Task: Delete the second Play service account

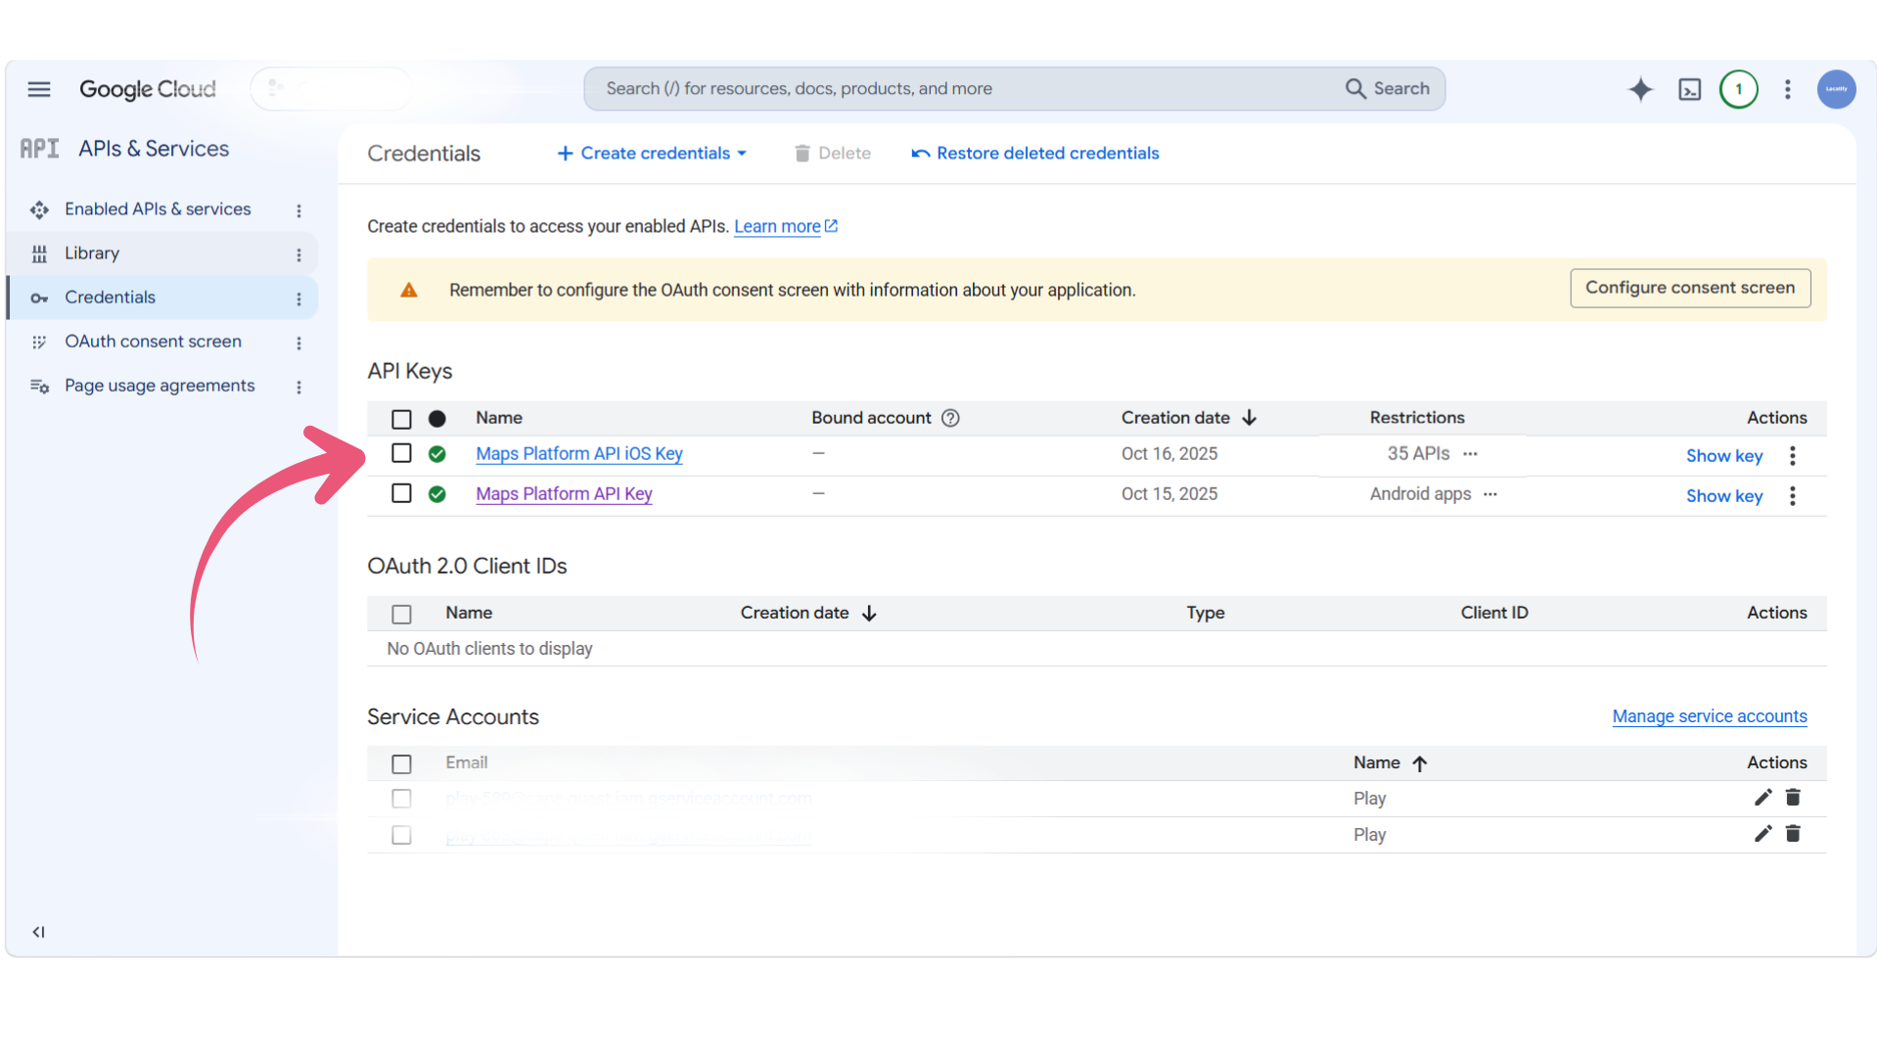Action: [1793, 834]
